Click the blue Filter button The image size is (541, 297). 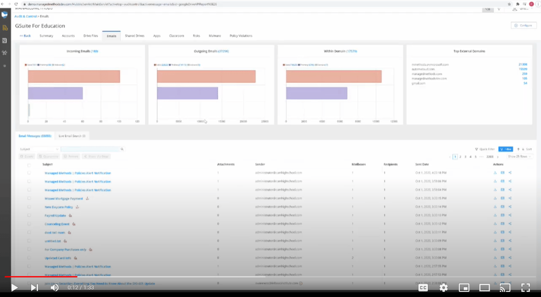coord(505,149)
